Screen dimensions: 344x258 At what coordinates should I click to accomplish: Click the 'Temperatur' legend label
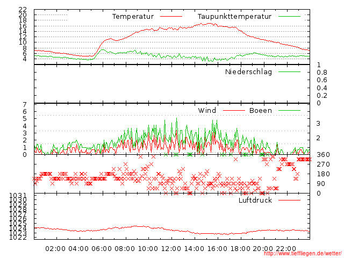coord(133,17)
